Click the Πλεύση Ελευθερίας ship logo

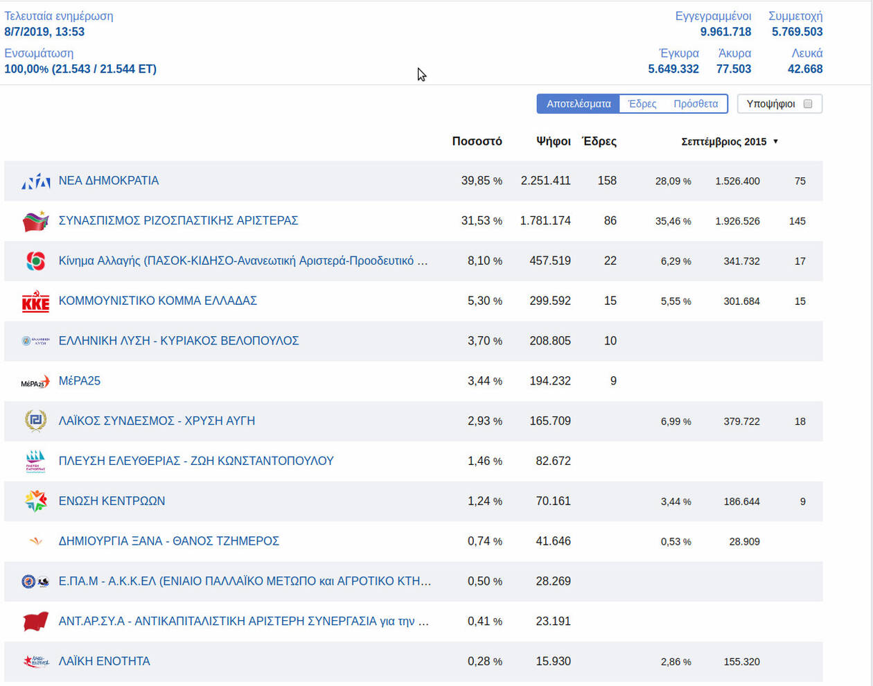[35, 461]
